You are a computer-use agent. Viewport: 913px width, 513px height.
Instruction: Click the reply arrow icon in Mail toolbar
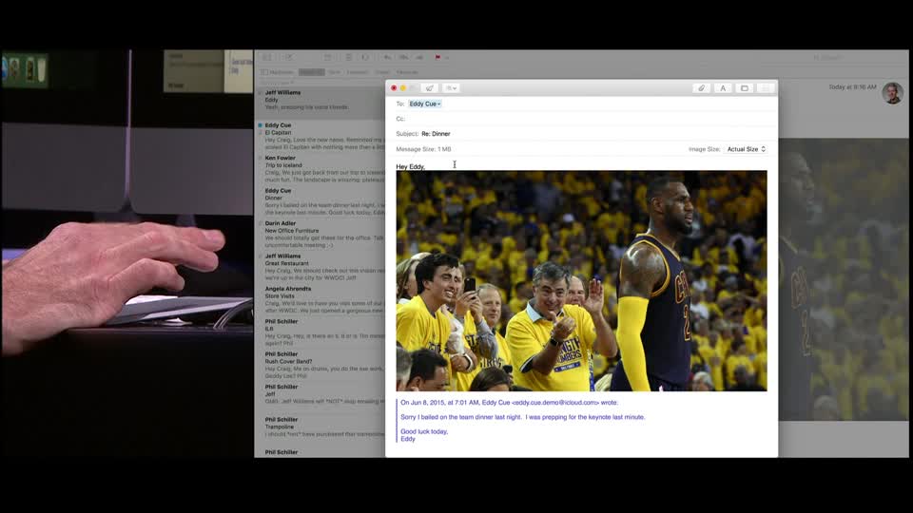(387, 58)
